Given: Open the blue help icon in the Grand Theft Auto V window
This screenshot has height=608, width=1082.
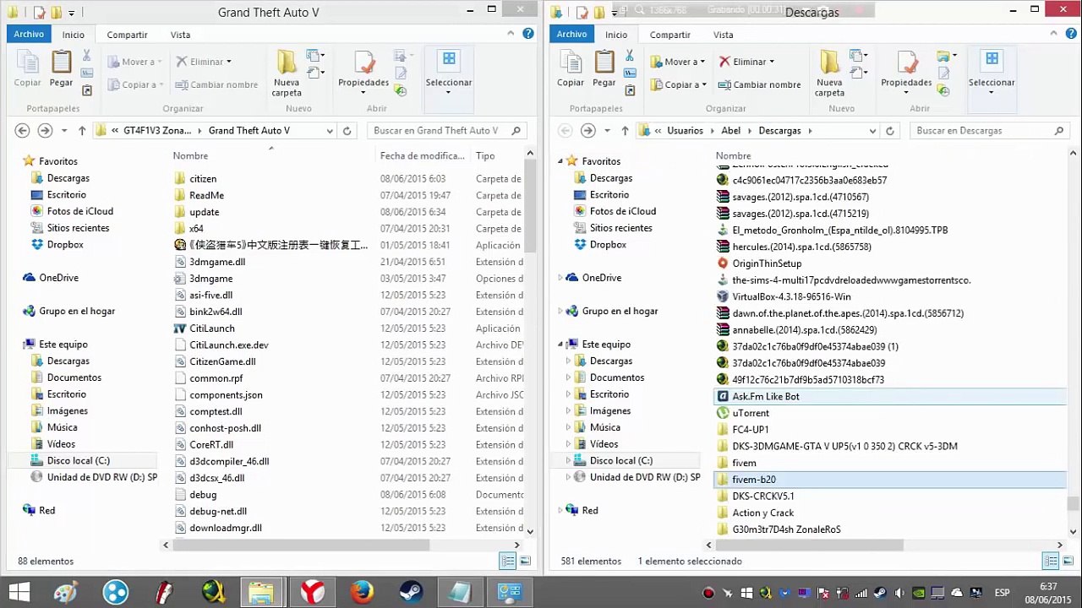Looking at the screenshot, I should pos(528,34).
